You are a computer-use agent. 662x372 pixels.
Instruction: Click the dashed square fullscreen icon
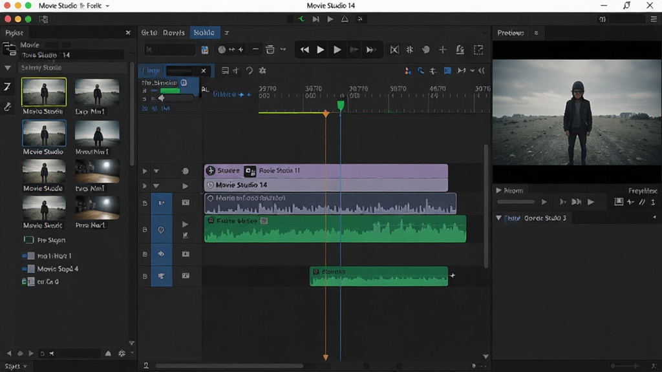478,50
